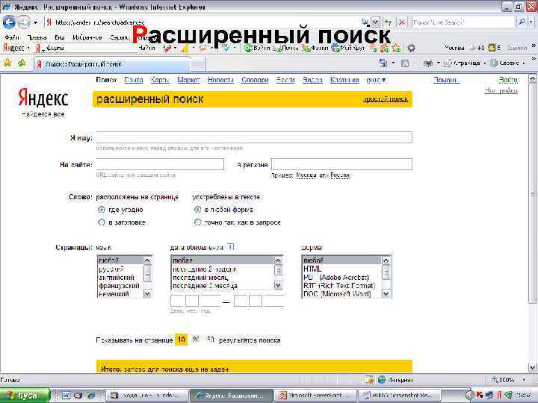Open Почта from the Yandex toolbar
This screenshot has width=538, height=403.
(x=285, y=48)
